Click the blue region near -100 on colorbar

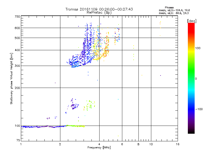(191, 109)
